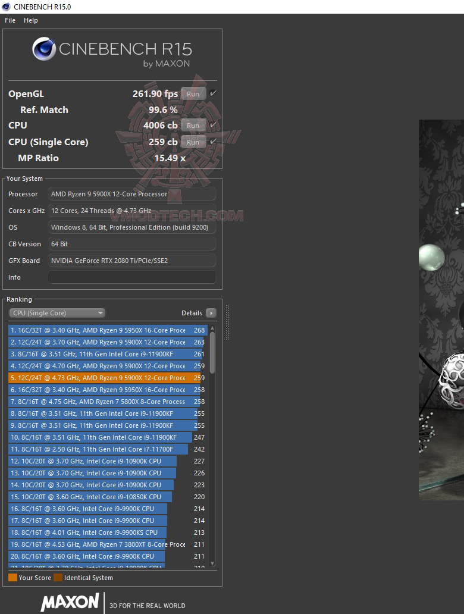Viewport: 464px width, 614px height.
Task: Click the Processor field value
Action: [x=131, y=194]
